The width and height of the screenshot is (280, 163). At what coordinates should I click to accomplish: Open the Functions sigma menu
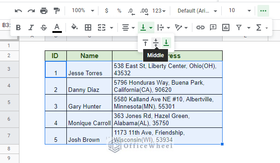pos(261,27)
